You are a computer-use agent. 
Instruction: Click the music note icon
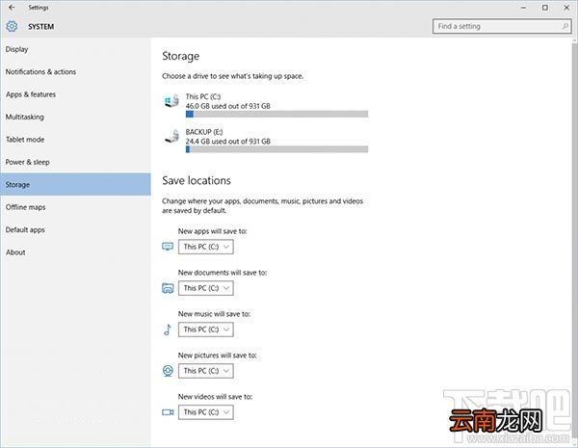click(x=168, y=329)
